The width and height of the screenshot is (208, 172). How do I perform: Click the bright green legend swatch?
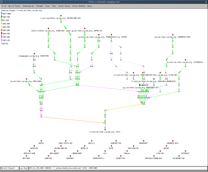(2, 20)
